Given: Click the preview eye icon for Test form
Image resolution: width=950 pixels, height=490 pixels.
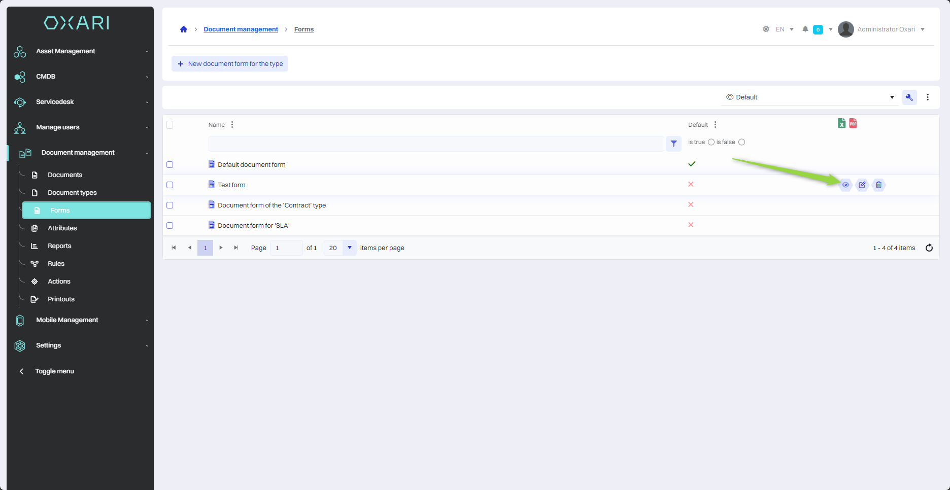Looking at the screenshot, I should pyautogui.click(x=845, y=185).
